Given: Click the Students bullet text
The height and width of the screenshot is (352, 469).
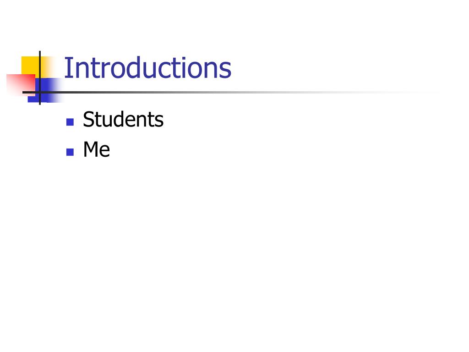Looking at the screenshot, I should pos(123,119).
